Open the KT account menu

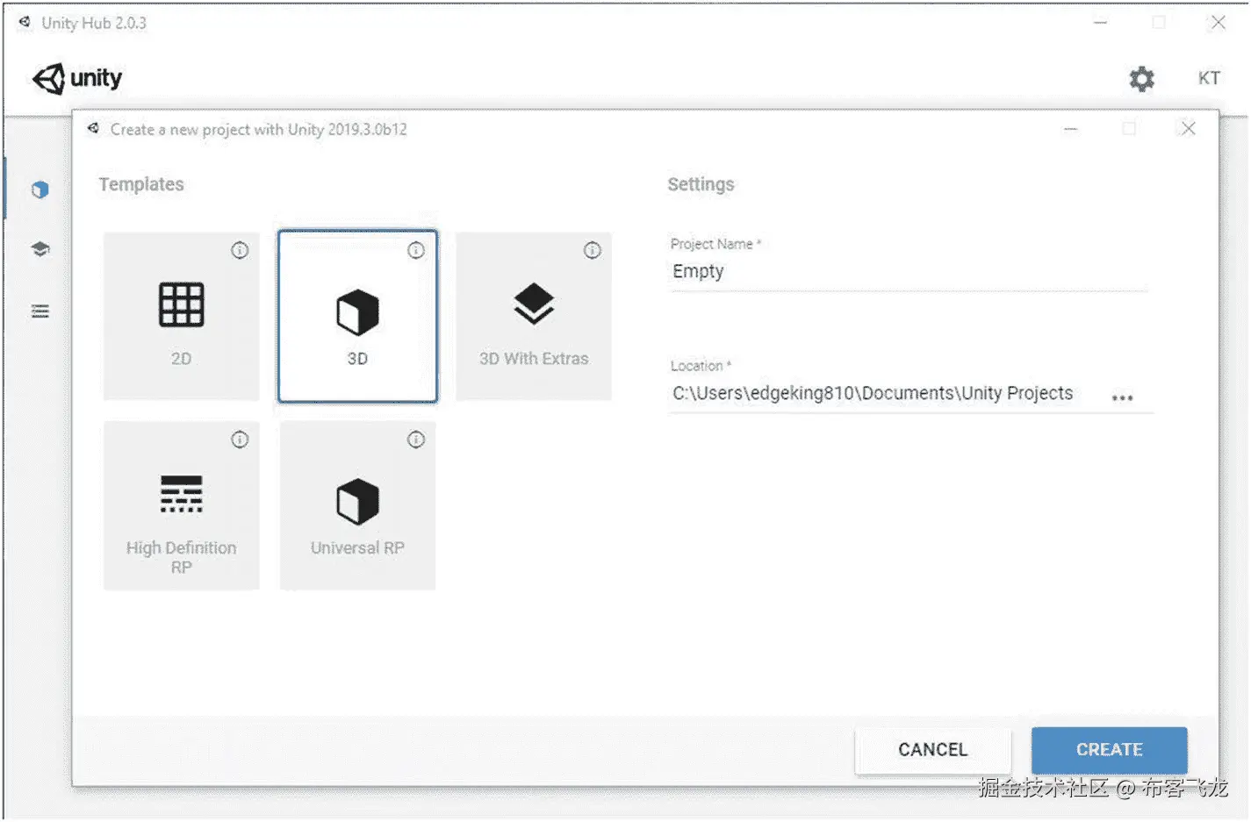[x=1209, y=78]
